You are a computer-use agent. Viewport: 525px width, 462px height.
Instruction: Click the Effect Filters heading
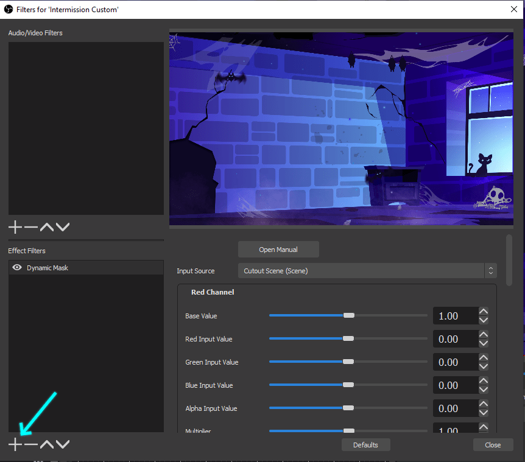click(27, 251)
